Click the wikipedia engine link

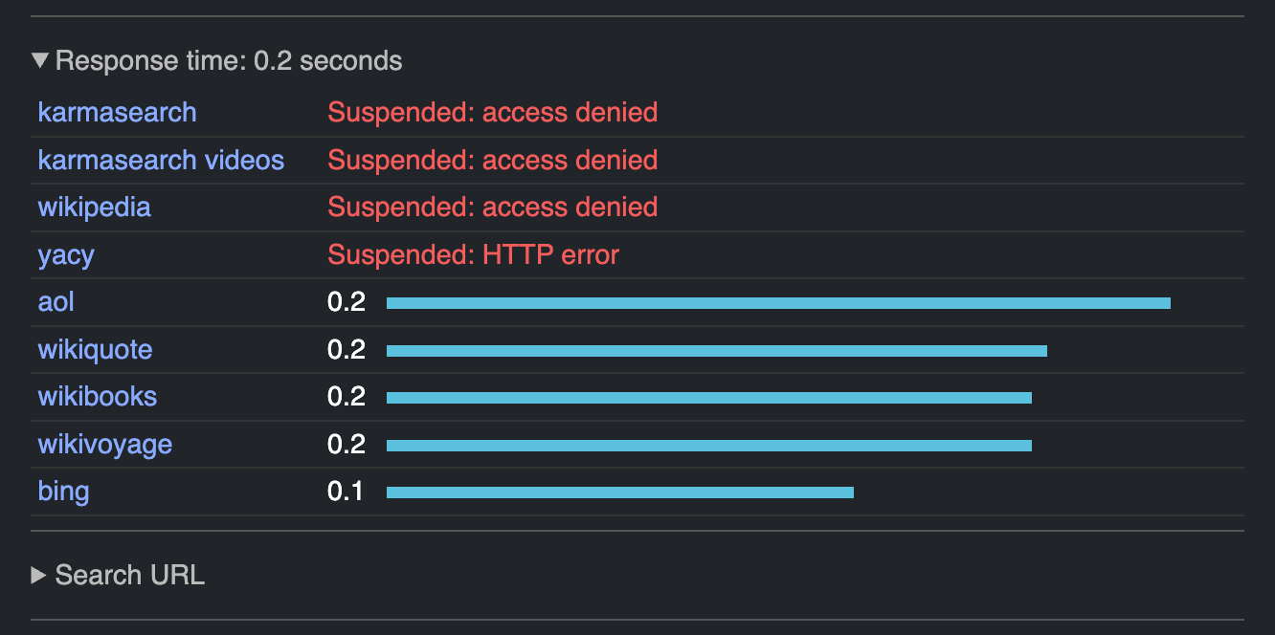pyautogui.click(x=94, y=207)
